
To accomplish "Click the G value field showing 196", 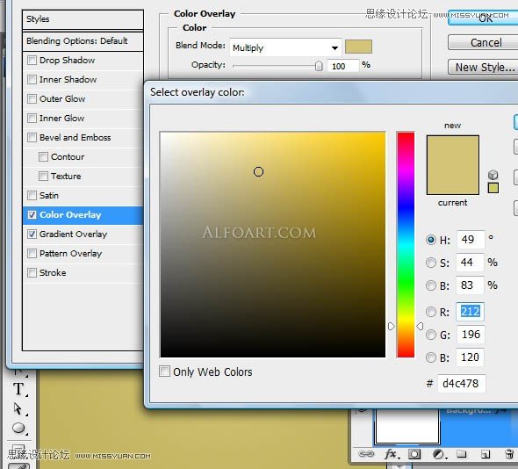I will 470,335.
